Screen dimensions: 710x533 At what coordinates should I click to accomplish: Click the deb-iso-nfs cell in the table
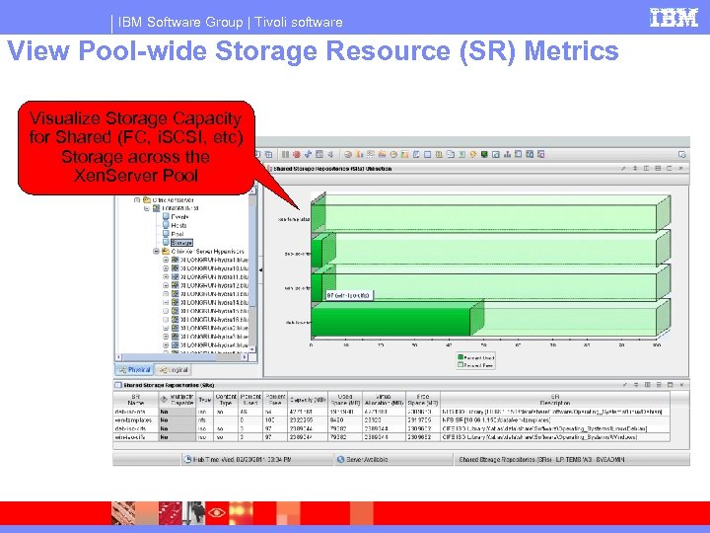135,412
